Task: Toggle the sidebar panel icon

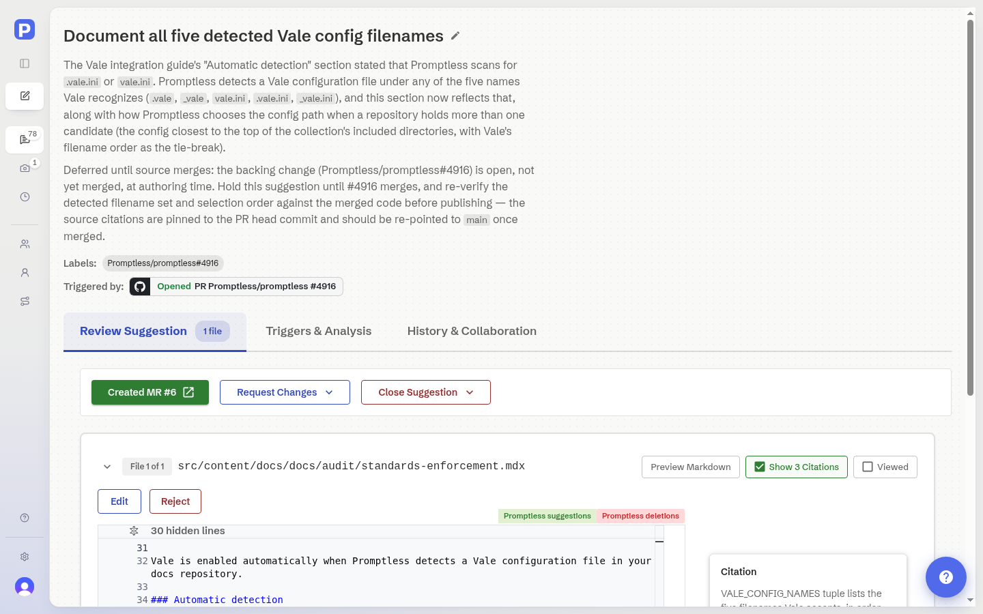Action: click(25, 63)
